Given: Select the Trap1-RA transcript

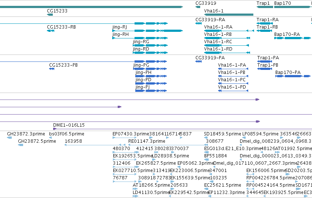Looking at the screenshot, I should pos(267,20).
